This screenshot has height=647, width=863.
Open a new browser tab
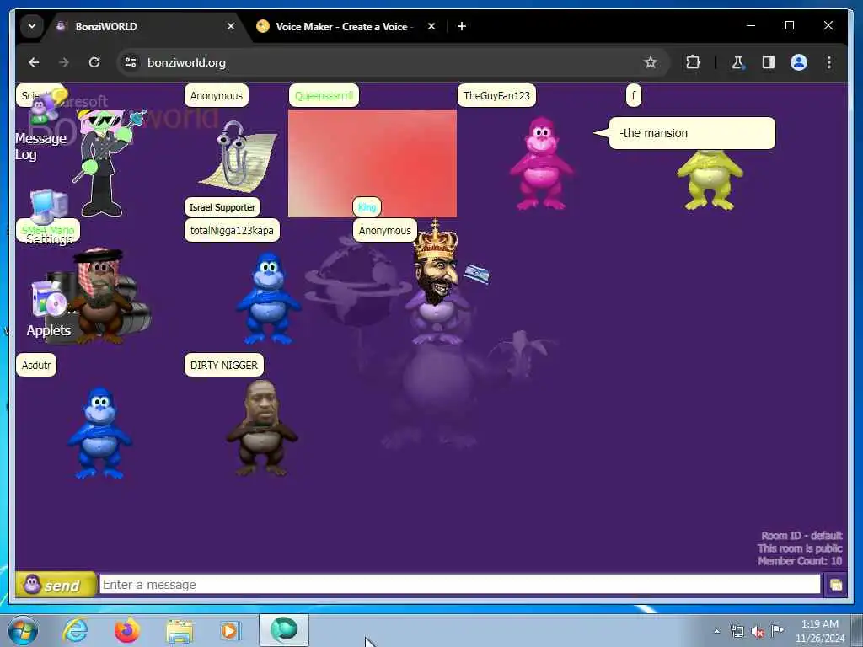click(462, 26)
